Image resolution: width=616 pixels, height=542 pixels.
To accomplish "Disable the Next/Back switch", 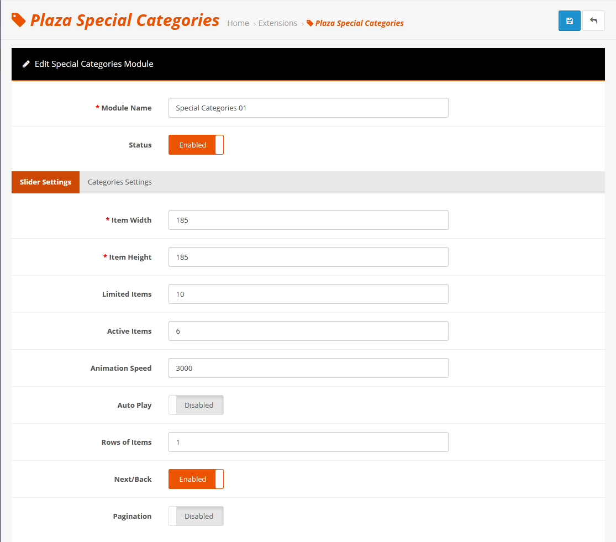I will pyautogui.click(x=196, y=479).
